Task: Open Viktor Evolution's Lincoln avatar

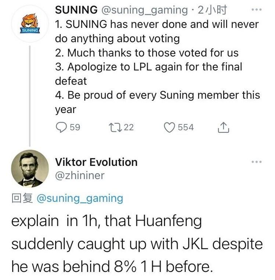Action: tap(30, 168)
